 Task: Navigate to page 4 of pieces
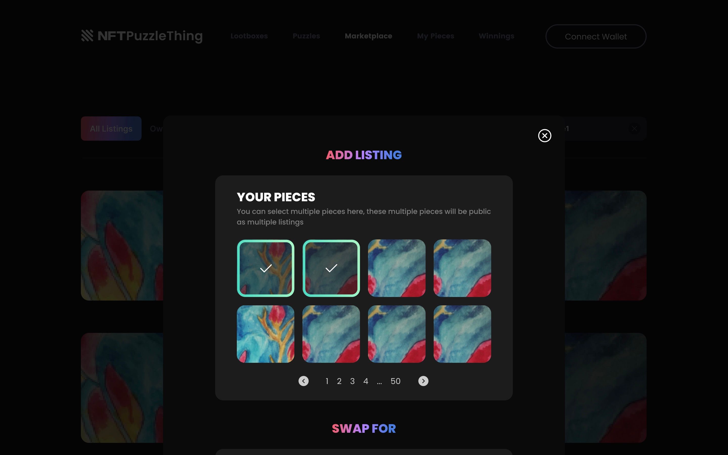coord(365,381)
